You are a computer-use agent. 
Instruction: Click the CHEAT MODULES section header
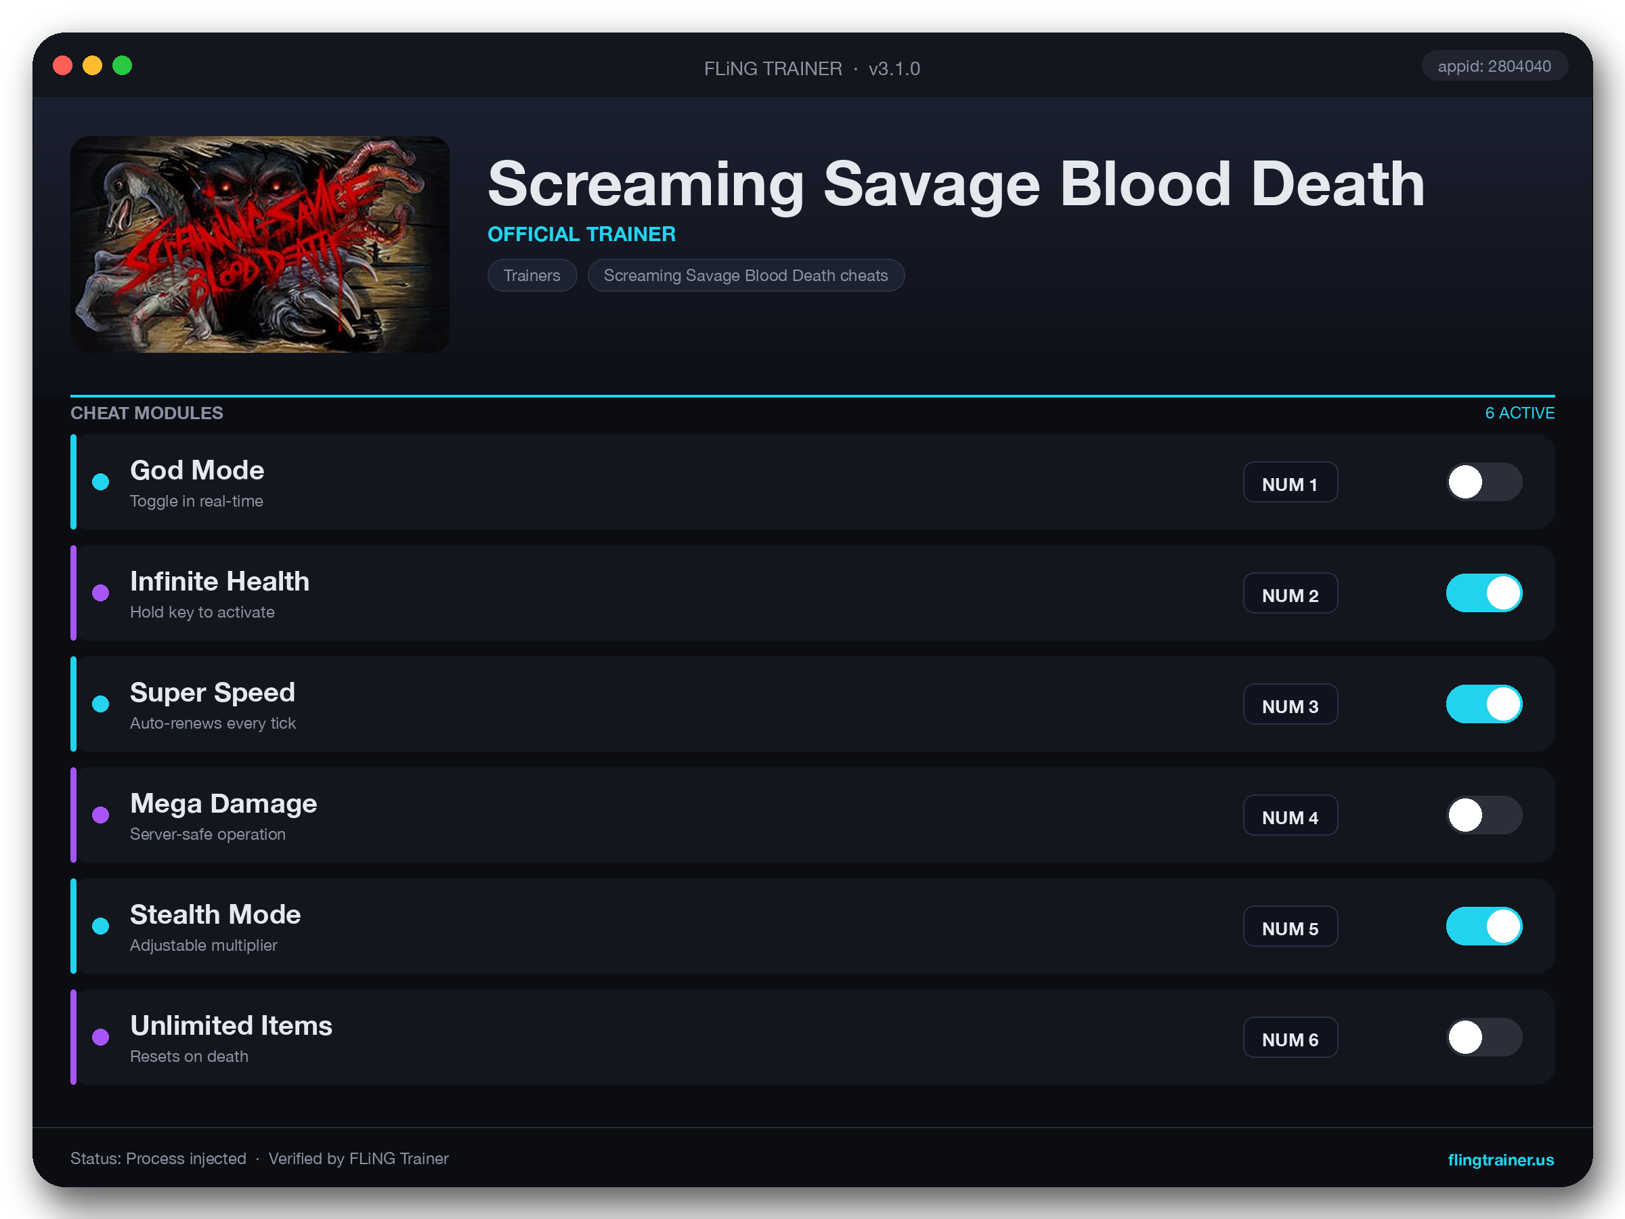[147, 413]
